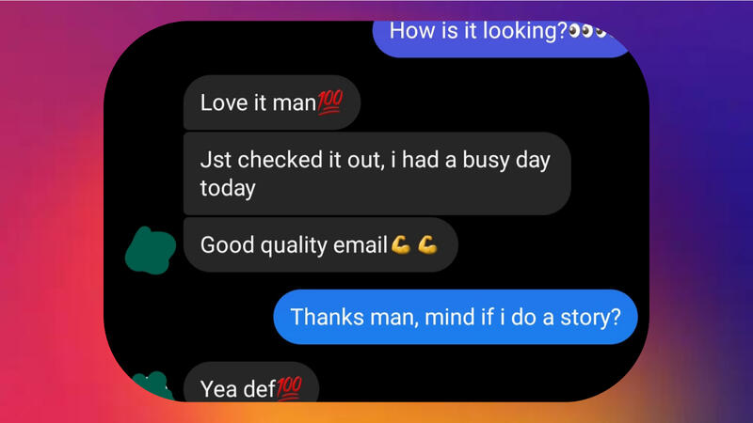
Task: Open the green avatar beside "Yea def"
Action: click(152, 386)
